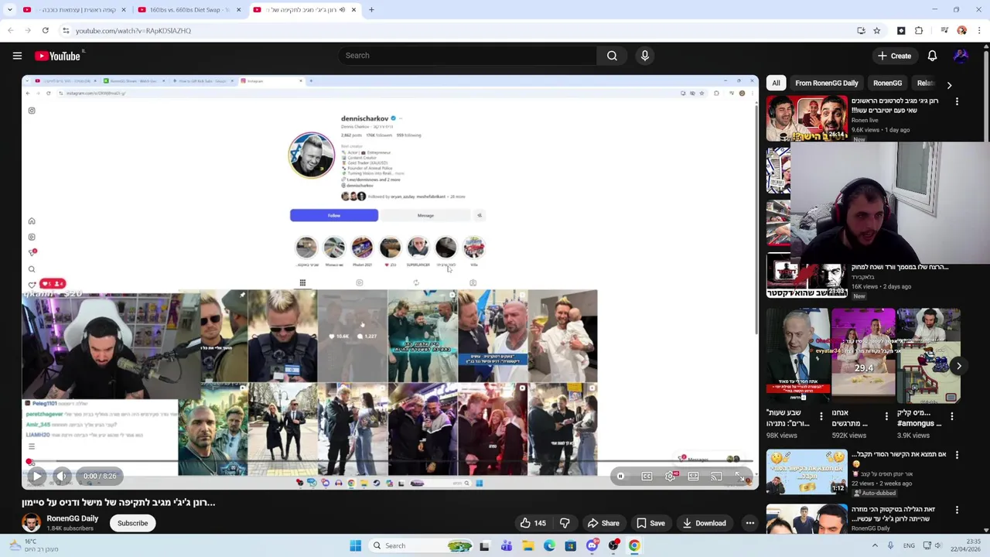
Task: Go back in browser history
Action: 11,31
